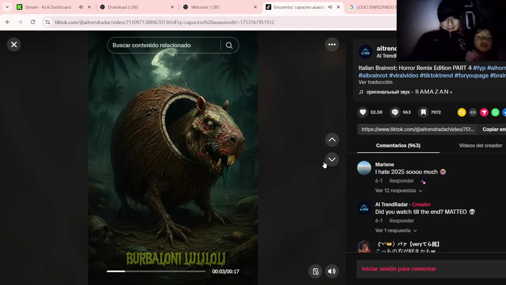Screen dimensions: 506x285
Task: Open the three-dot more options menu
Action: (332, 44)
